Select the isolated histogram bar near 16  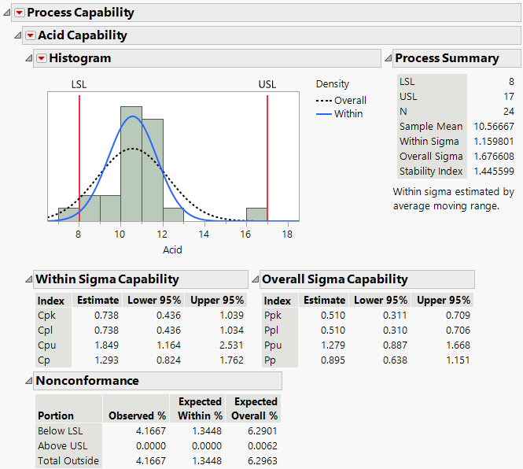(x=256, y=214)
